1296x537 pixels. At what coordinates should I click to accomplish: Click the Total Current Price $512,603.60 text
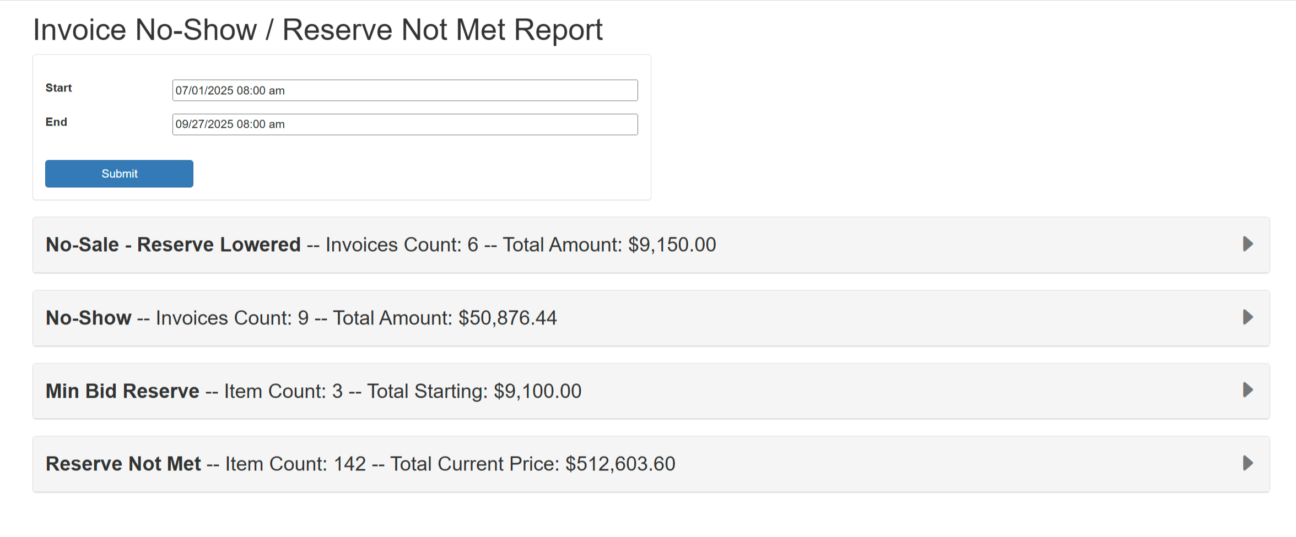(532, 464)
